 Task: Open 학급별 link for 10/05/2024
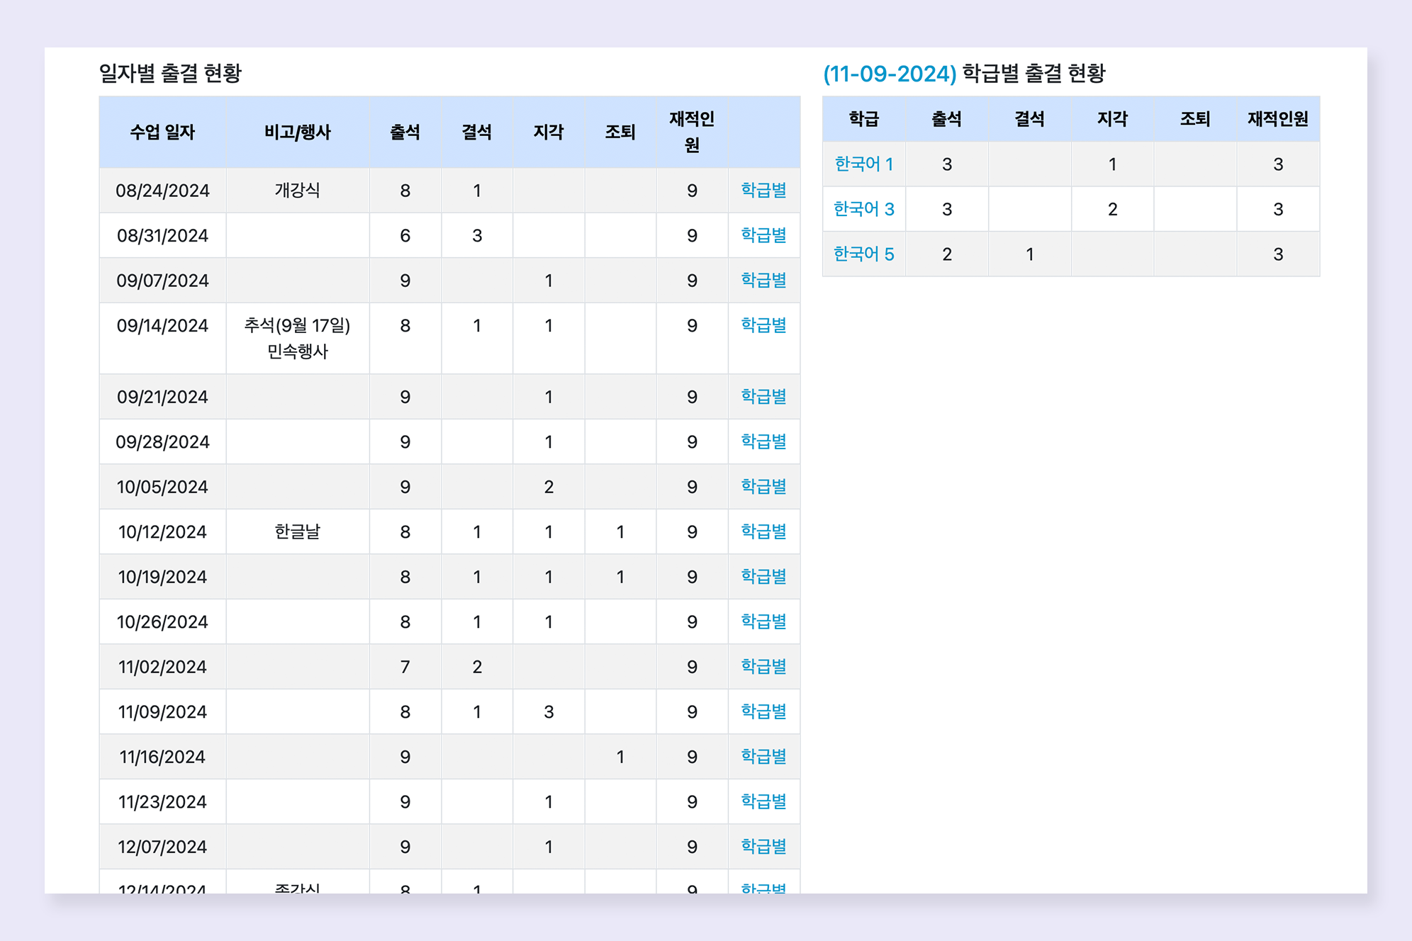[x=763, y=486]
